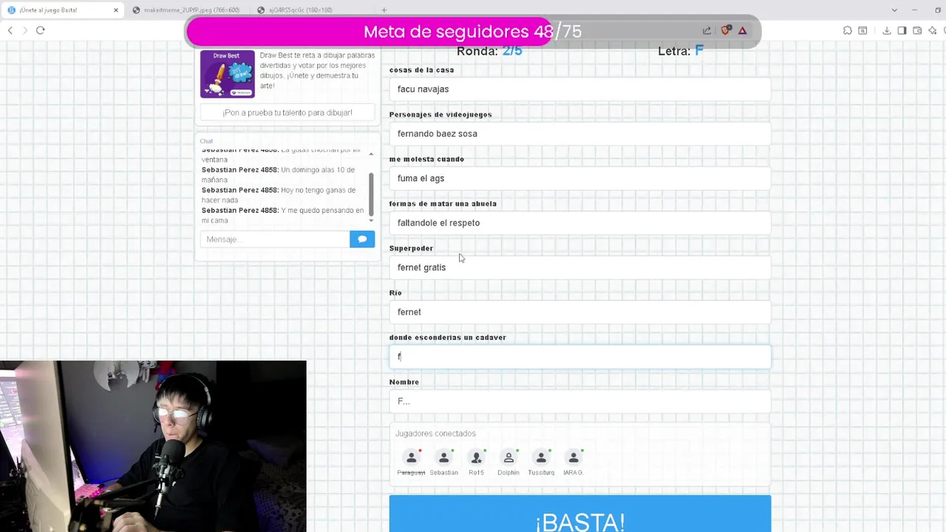The image size is (946, 532).
Task: Click the 'donde esconderias un cadaver' field
Action: (580, 357)
